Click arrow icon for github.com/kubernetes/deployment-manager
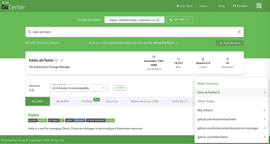270x144 pixels. (264, 128)
